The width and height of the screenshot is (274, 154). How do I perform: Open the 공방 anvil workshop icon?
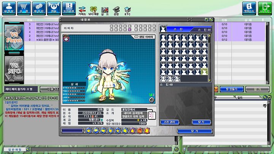coord(116,11)
